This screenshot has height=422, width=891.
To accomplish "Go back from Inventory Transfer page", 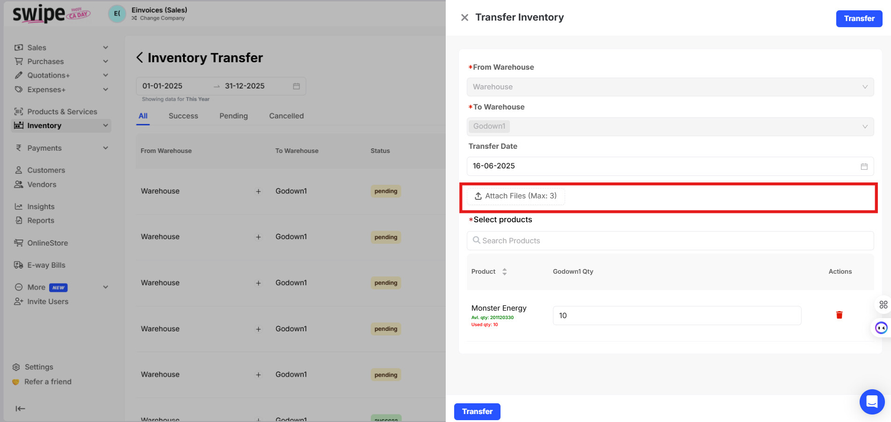I will [140, 58].
